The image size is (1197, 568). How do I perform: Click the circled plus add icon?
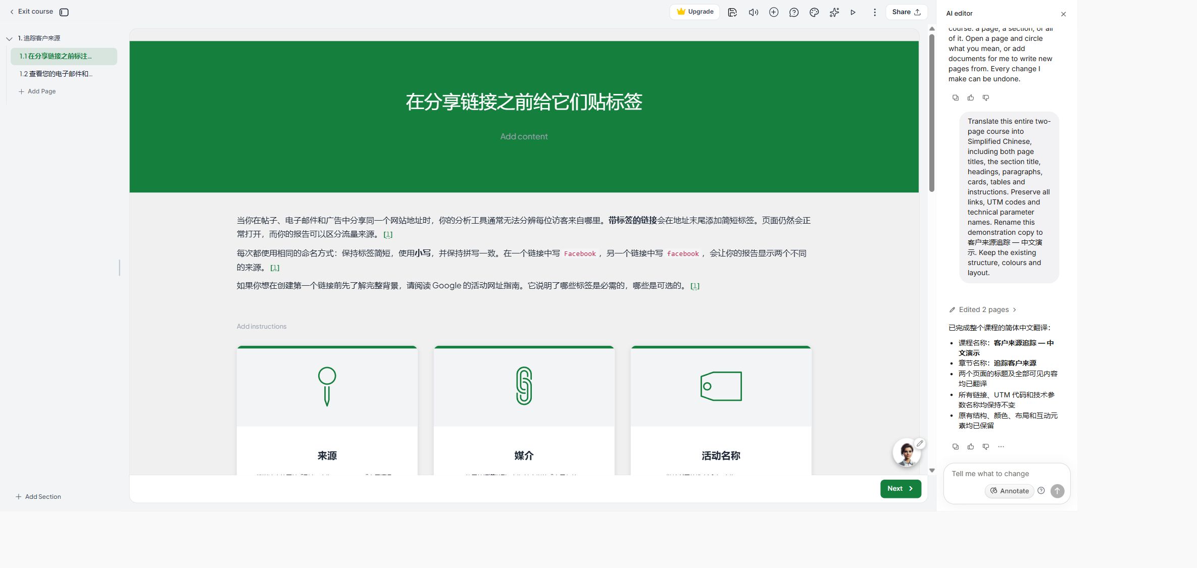774,12
